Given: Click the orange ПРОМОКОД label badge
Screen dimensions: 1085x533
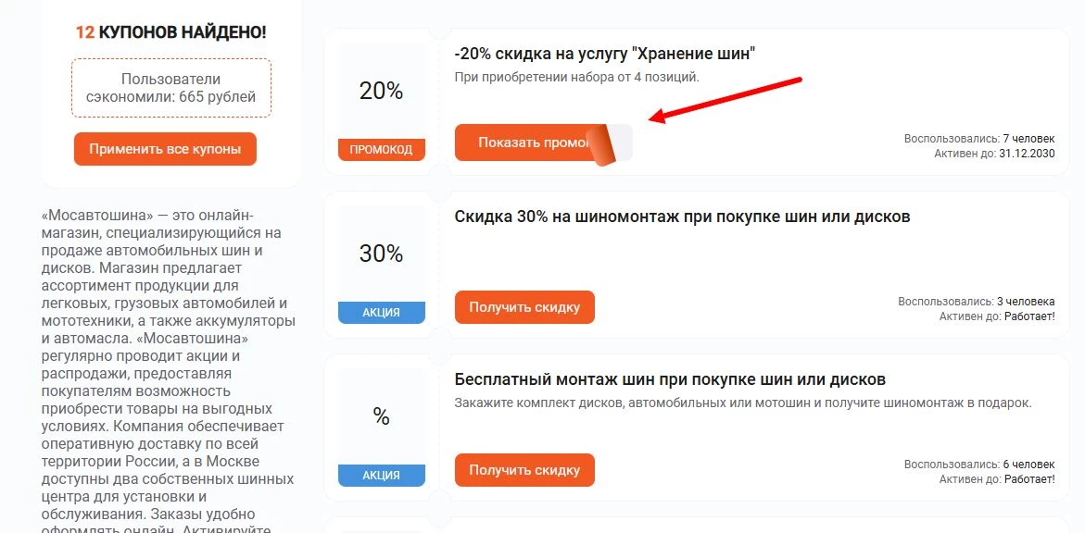Looking at the screenshot, I should [x=380, y=149].
